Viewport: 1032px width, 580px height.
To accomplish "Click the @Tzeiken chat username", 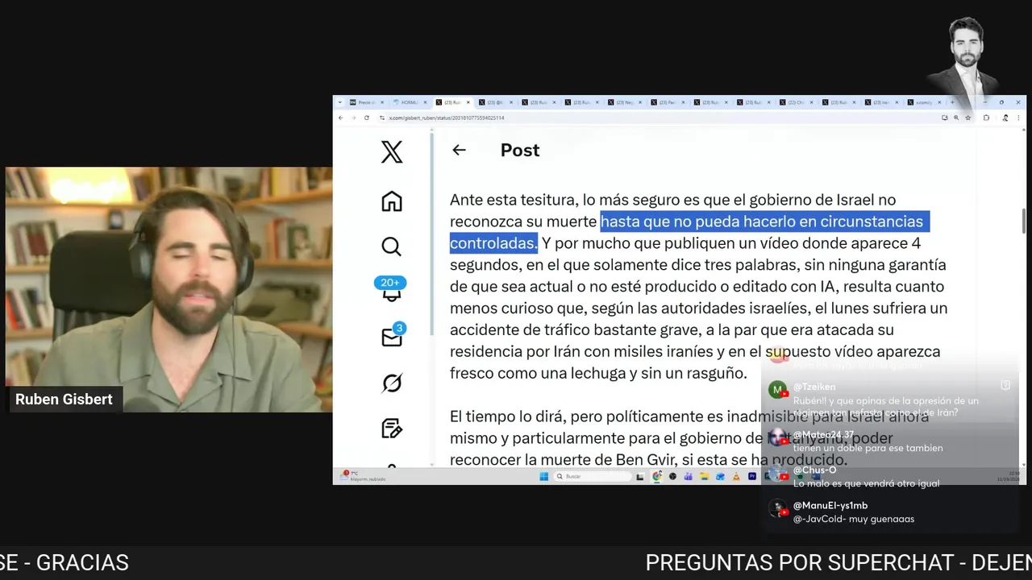I will (x=814, y=387).
